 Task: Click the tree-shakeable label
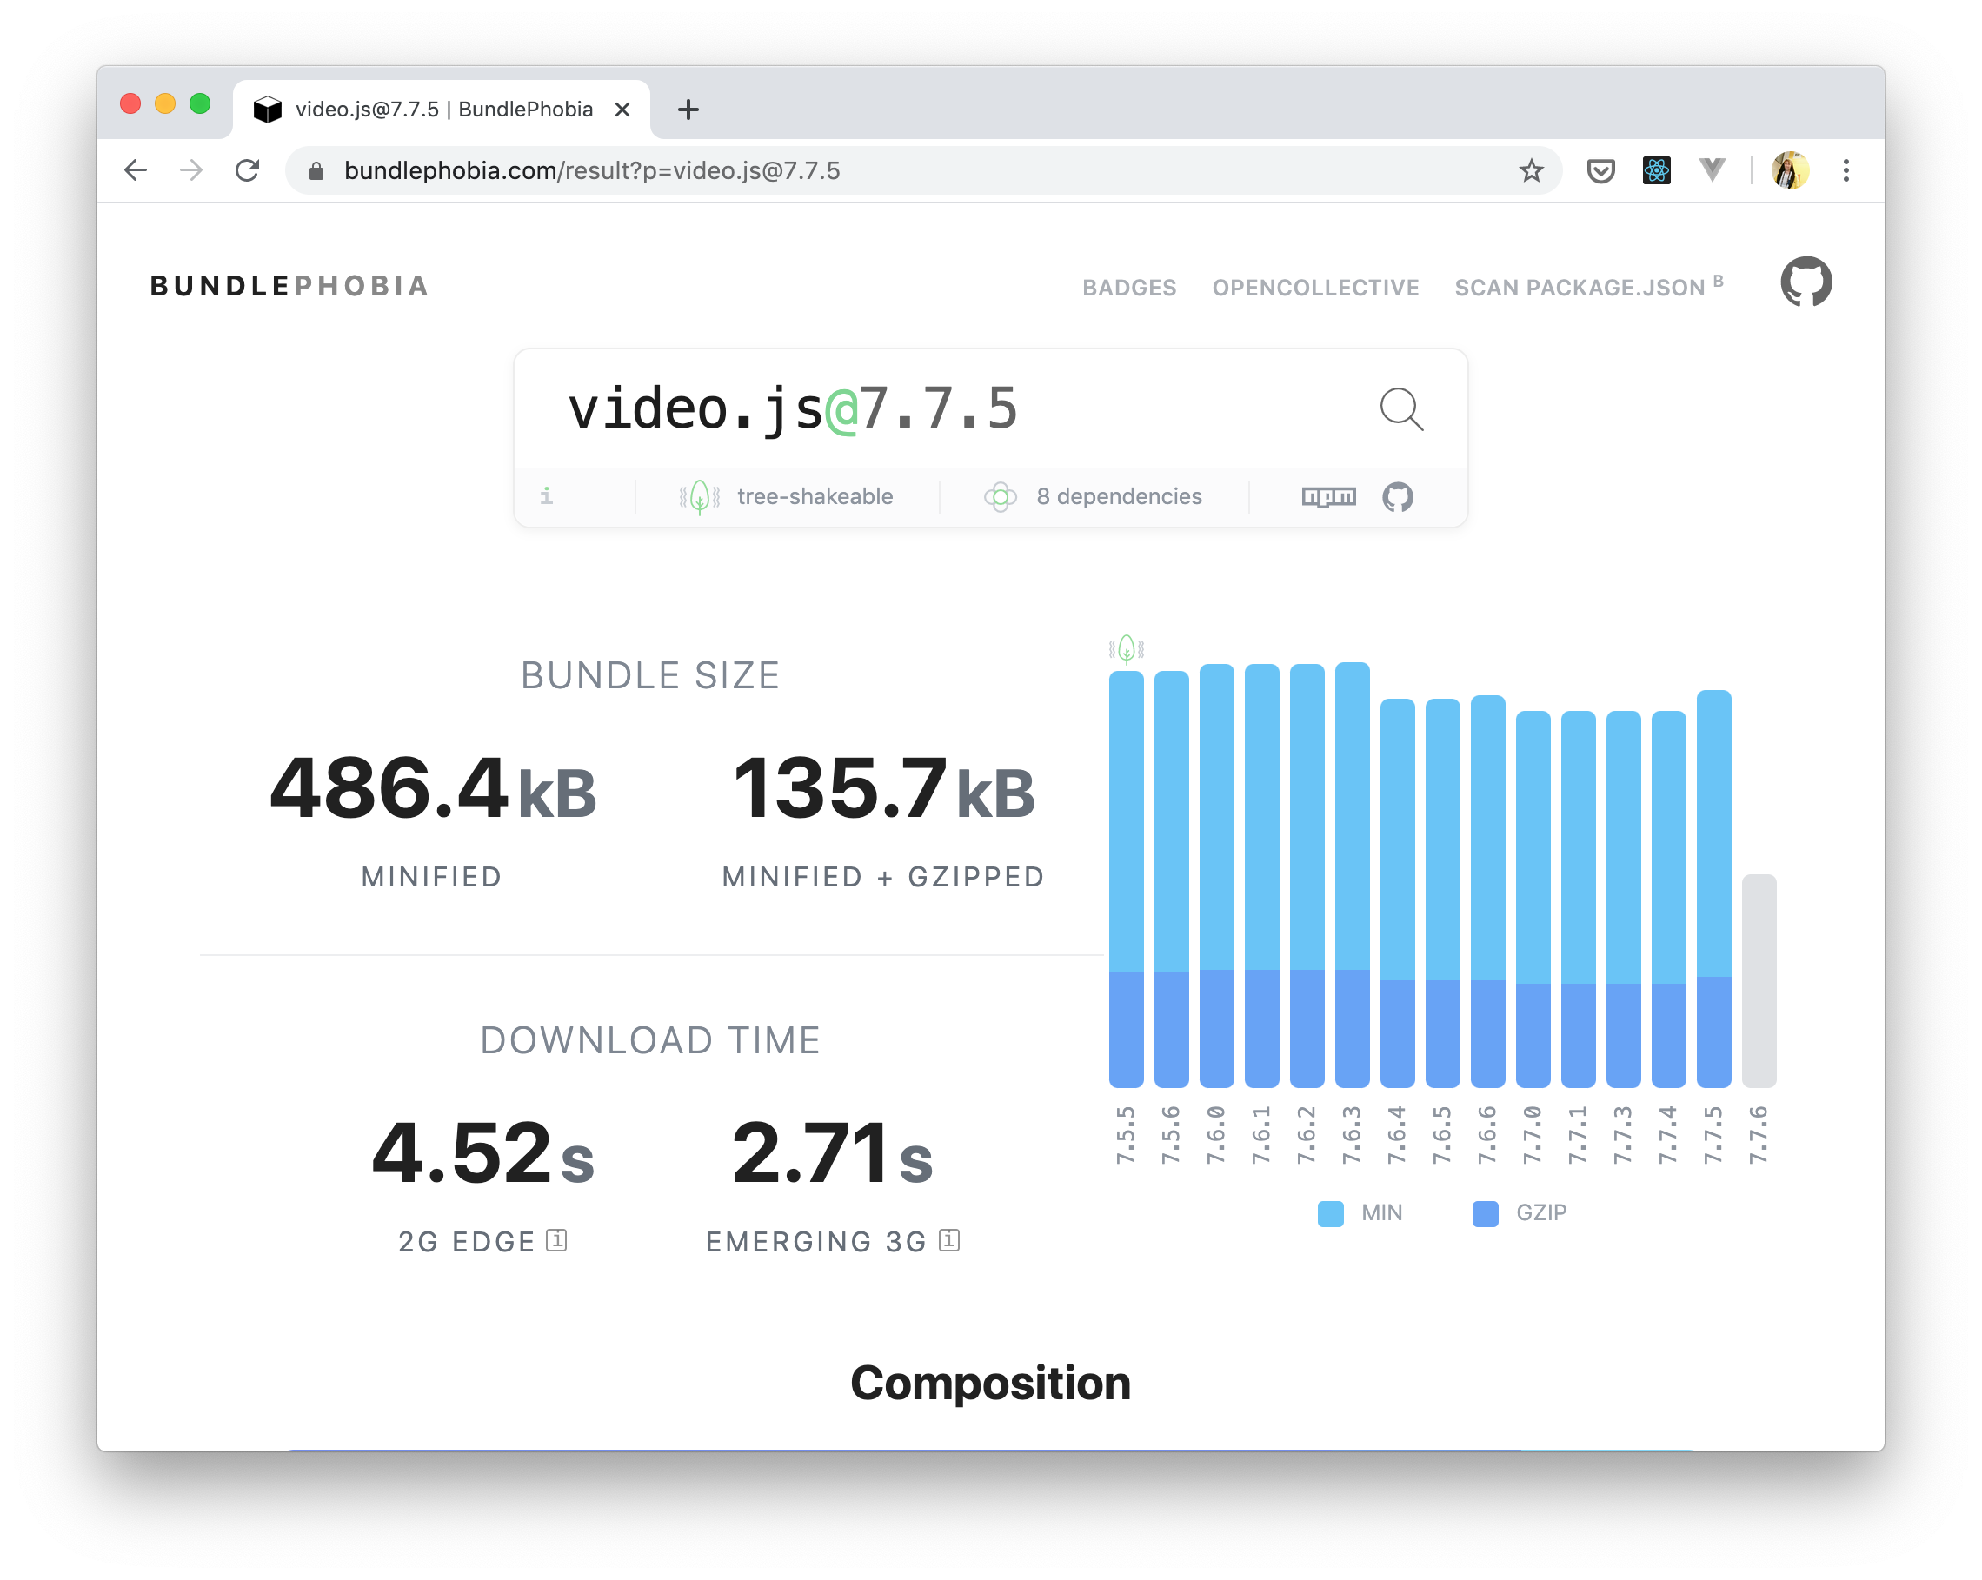(x=815, y=496)
